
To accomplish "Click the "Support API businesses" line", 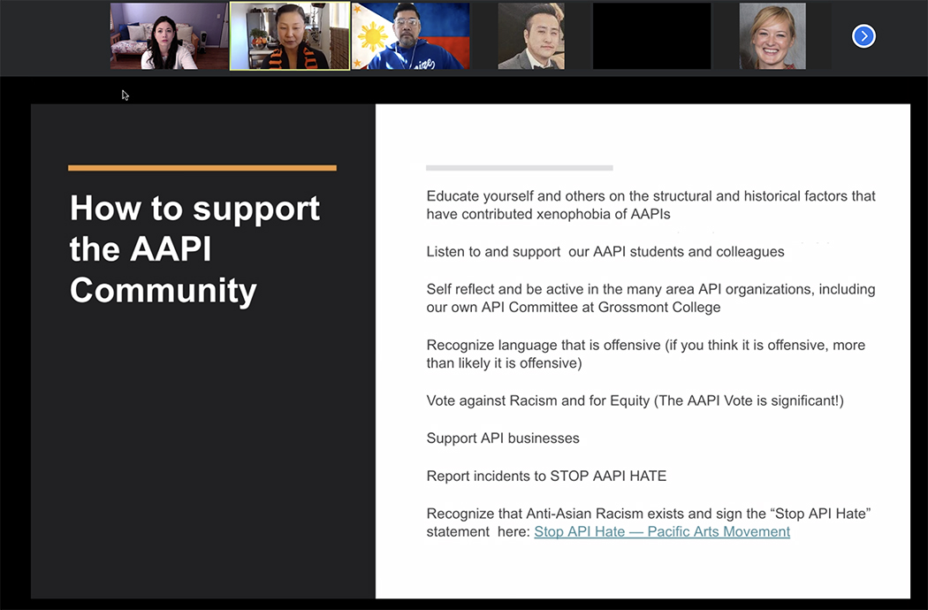I will coord(503,438).
